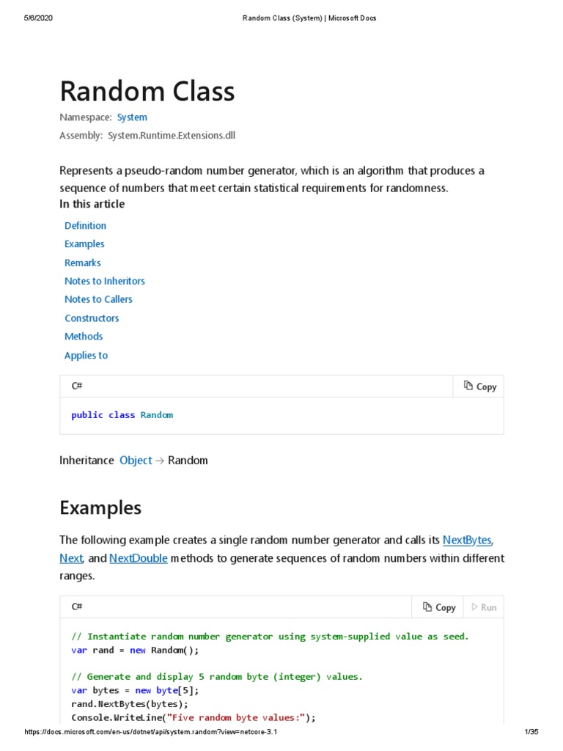Image resolution: width=563 pixels, height=751 pixels.
Task: Copy the Examples code block
Action: pyautogui.click(x=439, y=607)
